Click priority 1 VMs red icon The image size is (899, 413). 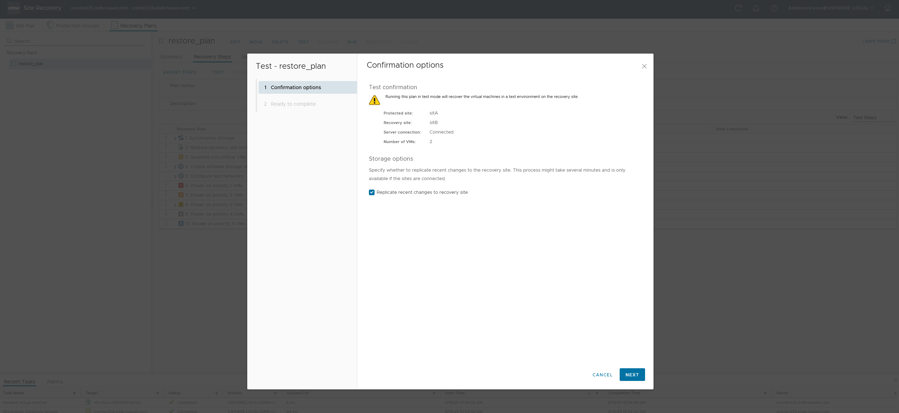click(181, 185)
